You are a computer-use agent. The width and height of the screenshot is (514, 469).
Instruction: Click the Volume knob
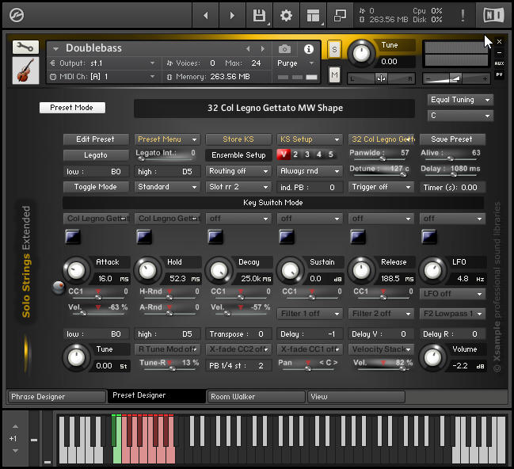tap(432, 358)
